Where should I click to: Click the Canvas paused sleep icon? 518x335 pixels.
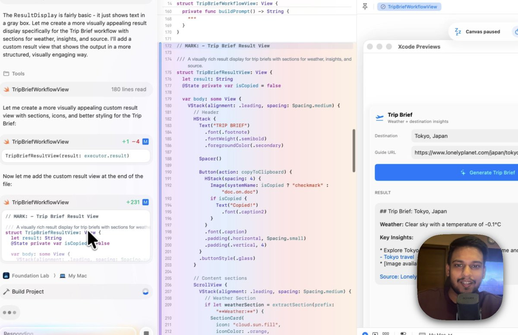[x=458, y=32]
